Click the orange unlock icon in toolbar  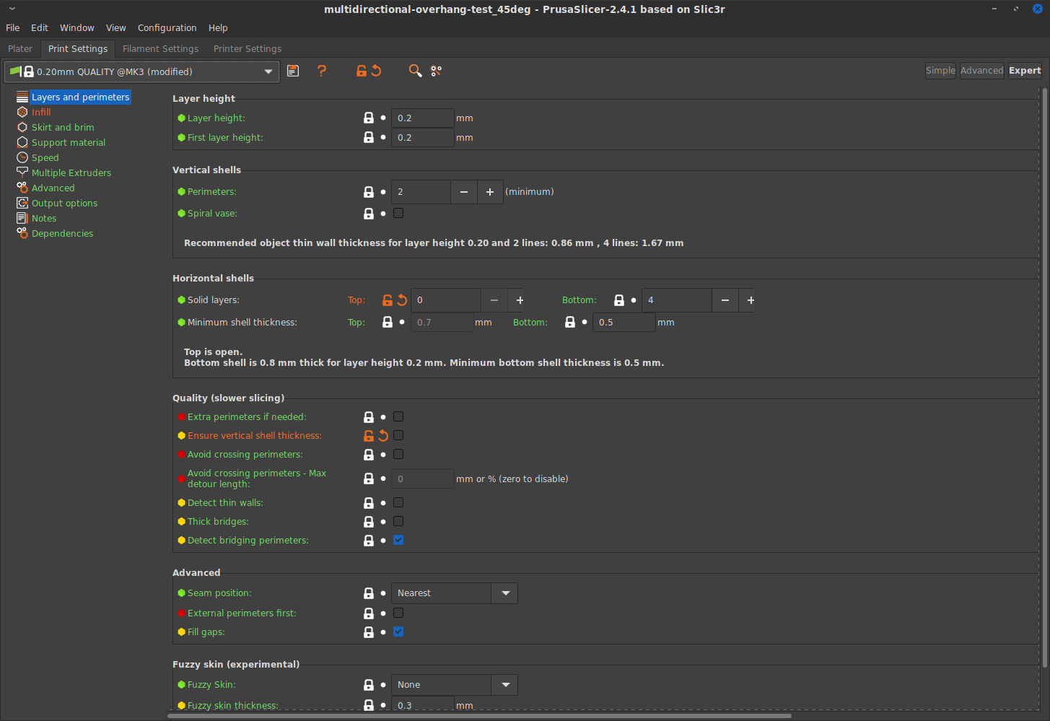(x=362, y=71)
